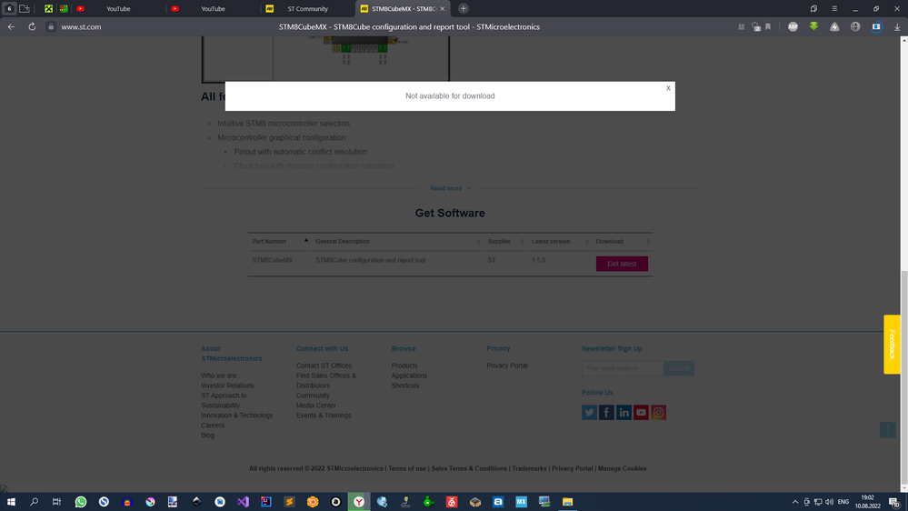
Task: Click the scroll-to-top arrow button
Action: 887,429
